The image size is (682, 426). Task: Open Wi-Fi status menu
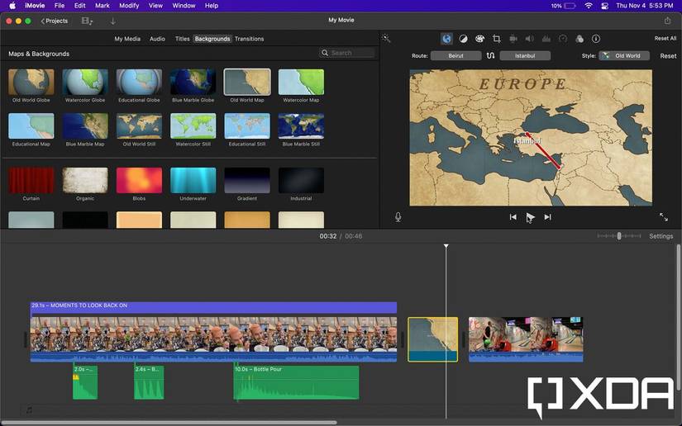coord(589,6)
